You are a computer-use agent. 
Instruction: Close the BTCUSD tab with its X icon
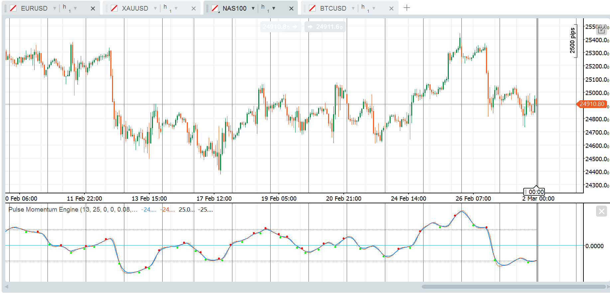pyautogui.click(x=391, y=9)
